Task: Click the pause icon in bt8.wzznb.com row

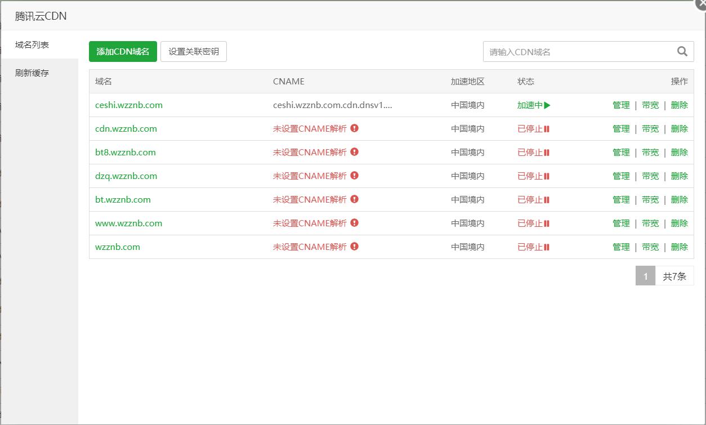Action: pos(547,153)
